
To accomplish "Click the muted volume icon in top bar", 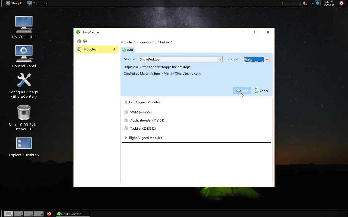I will pyautogui.click(x=305, y=3).
